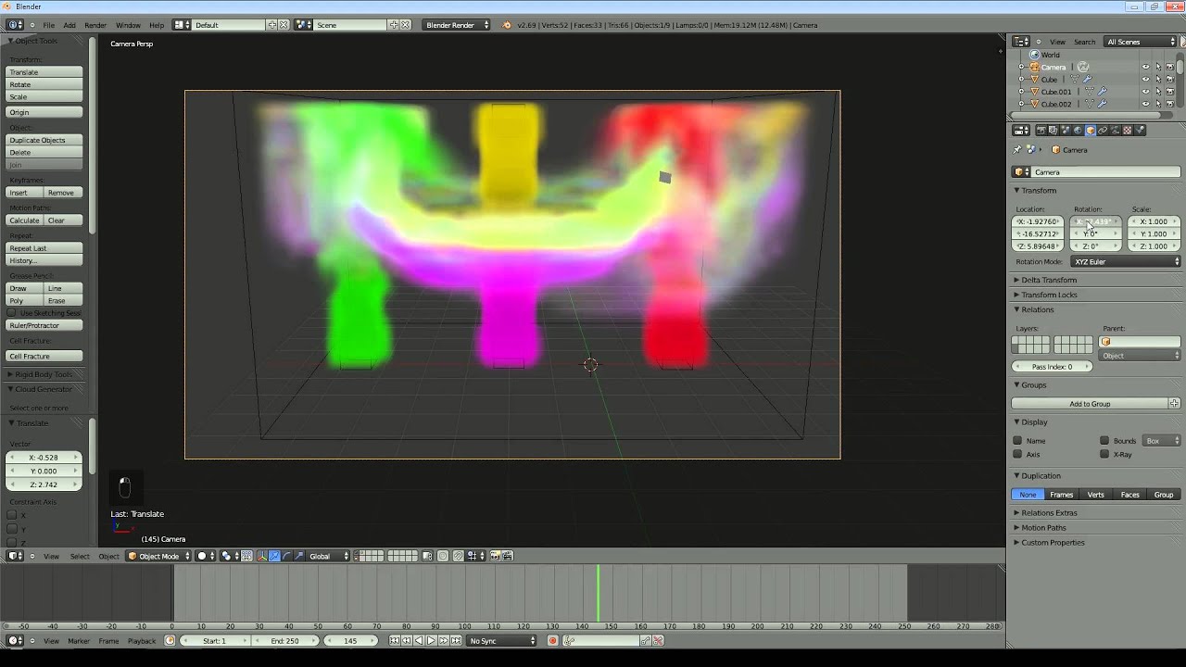Screen dimensions: 1186x667
Task: Click the Rotate button
Action: pos(44,84)
